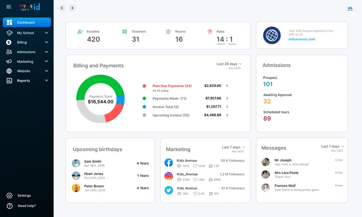Image resolution: width=362 pixels, height=217 pixels.
Task: Click the Twitter icon in Marketing
Action: [x=169, y=190]
